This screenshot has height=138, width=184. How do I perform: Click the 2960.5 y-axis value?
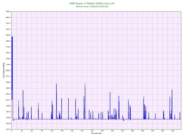[x=8, y=71]
